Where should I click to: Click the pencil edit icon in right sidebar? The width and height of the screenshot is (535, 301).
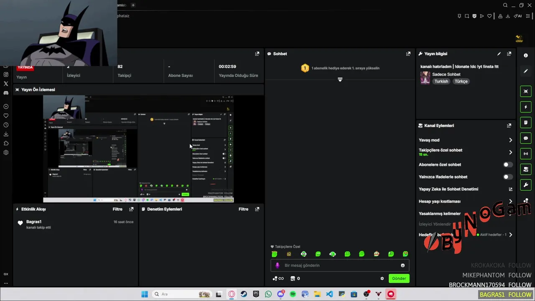click(x=526, y=71)
